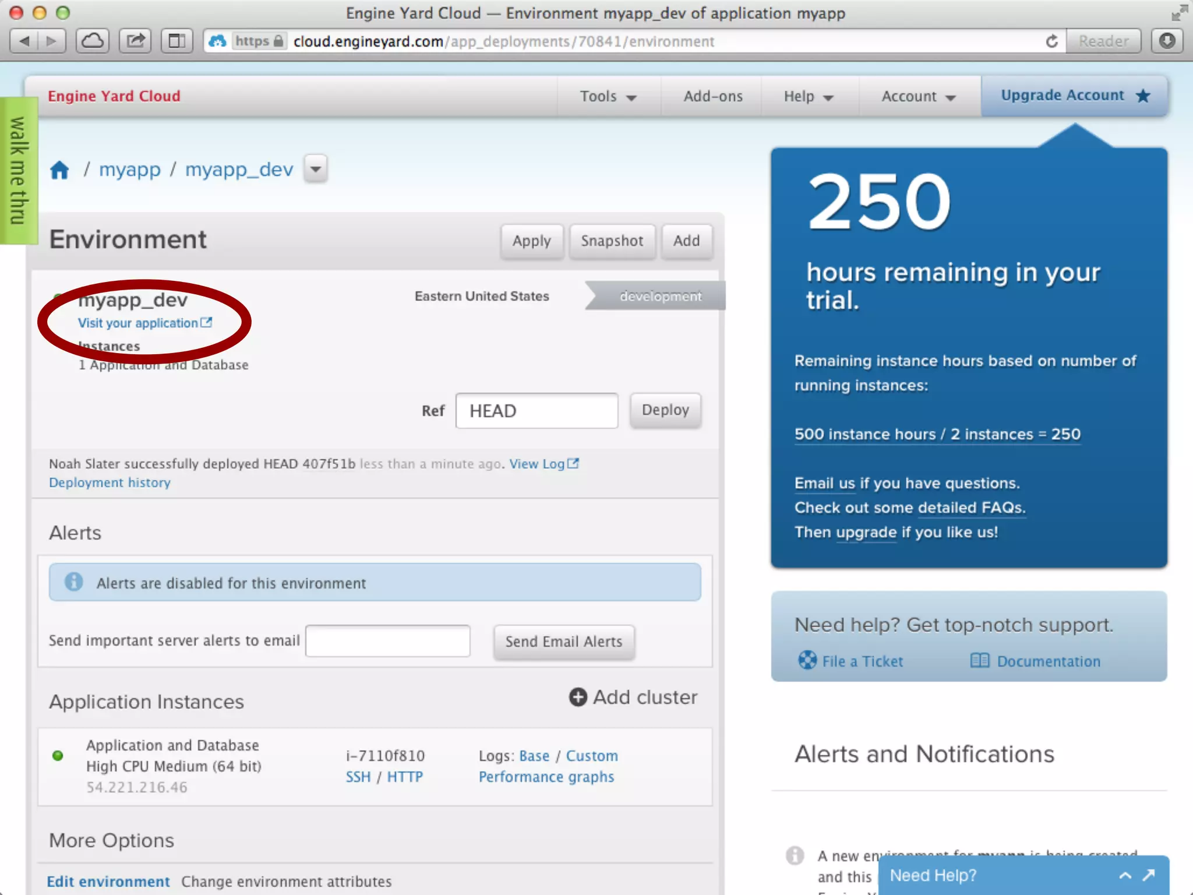Open the bookmarks sidebar icon

point(177,41)
